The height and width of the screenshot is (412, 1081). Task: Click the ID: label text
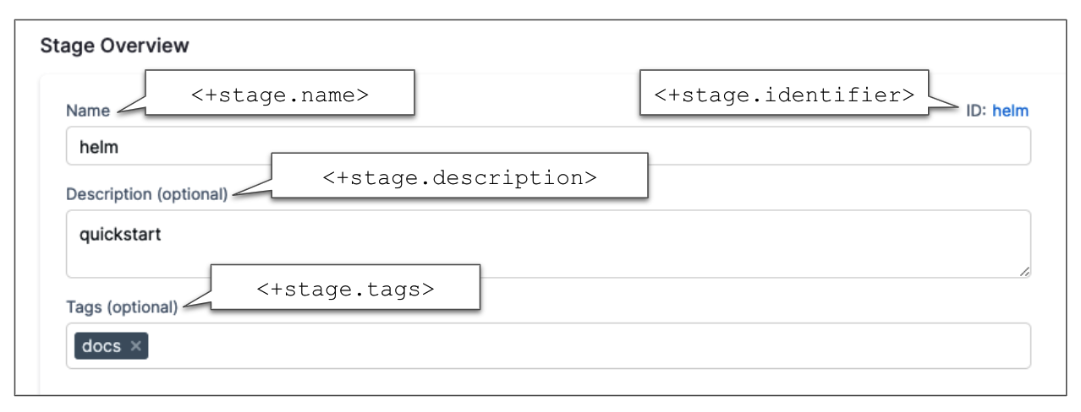click(977, 111)
